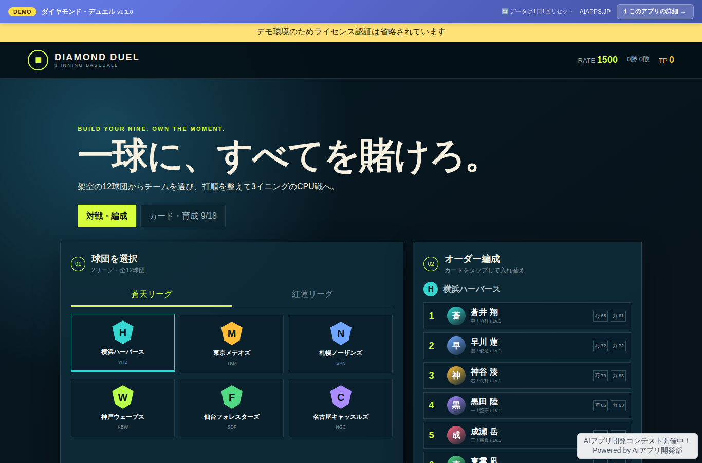Screen dimensions: 702x463
Task: Open このアプリの詳細 info button
Action: point(655,11)
